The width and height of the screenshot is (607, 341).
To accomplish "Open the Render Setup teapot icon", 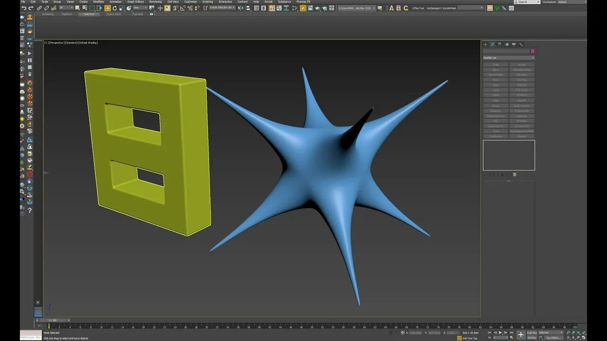I will click(x=303, y=8).
